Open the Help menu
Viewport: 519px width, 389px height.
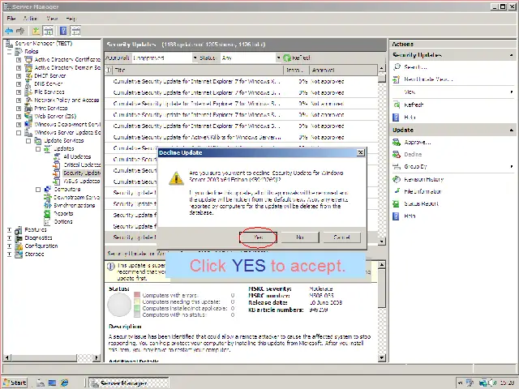click(71, 18)
